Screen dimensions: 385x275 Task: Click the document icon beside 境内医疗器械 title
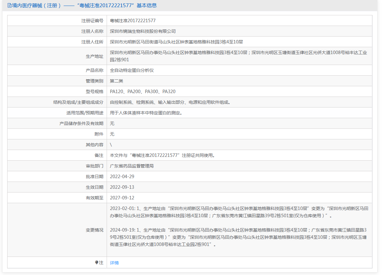pyautogui.click(x=9, y=5)
